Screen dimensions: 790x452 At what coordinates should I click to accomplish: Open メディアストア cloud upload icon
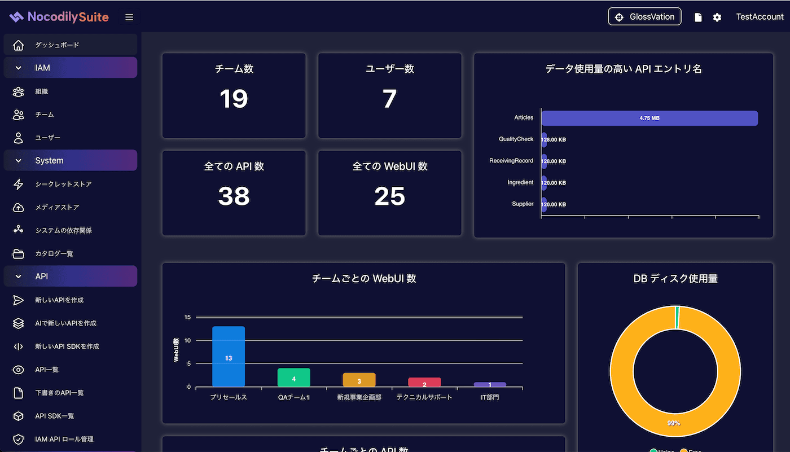point(19,207)
